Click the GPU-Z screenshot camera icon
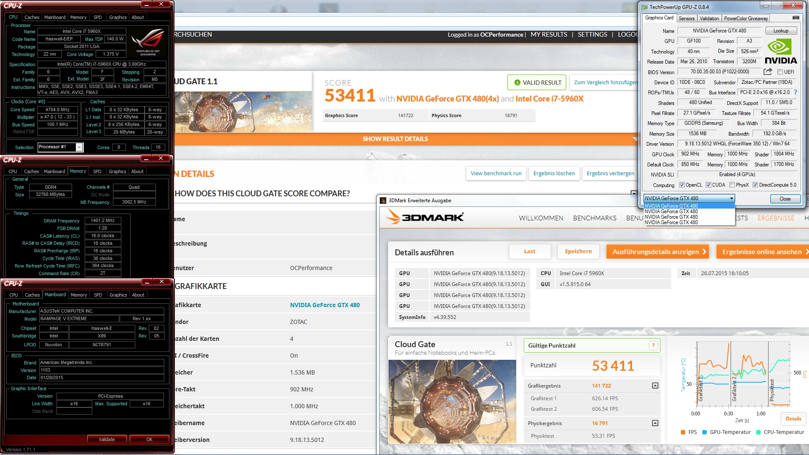This screenshot has width=809, height=455. pos(796,18)
